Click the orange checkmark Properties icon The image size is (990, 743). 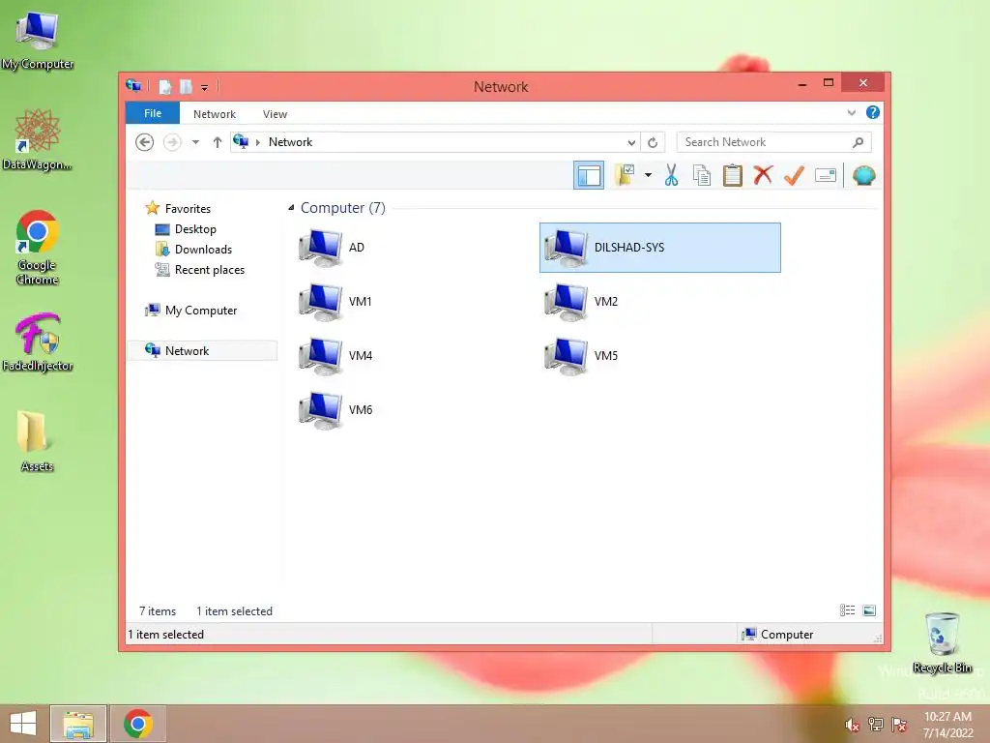795,175
